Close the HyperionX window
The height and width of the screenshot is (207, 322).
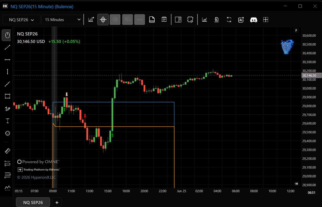315,6
